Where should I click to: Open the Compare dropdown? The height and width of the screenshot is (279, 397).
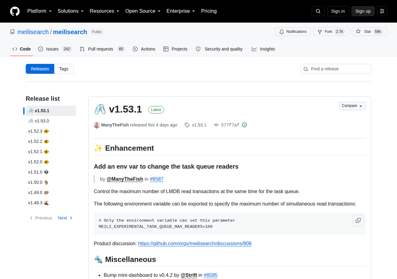(352, 106)
